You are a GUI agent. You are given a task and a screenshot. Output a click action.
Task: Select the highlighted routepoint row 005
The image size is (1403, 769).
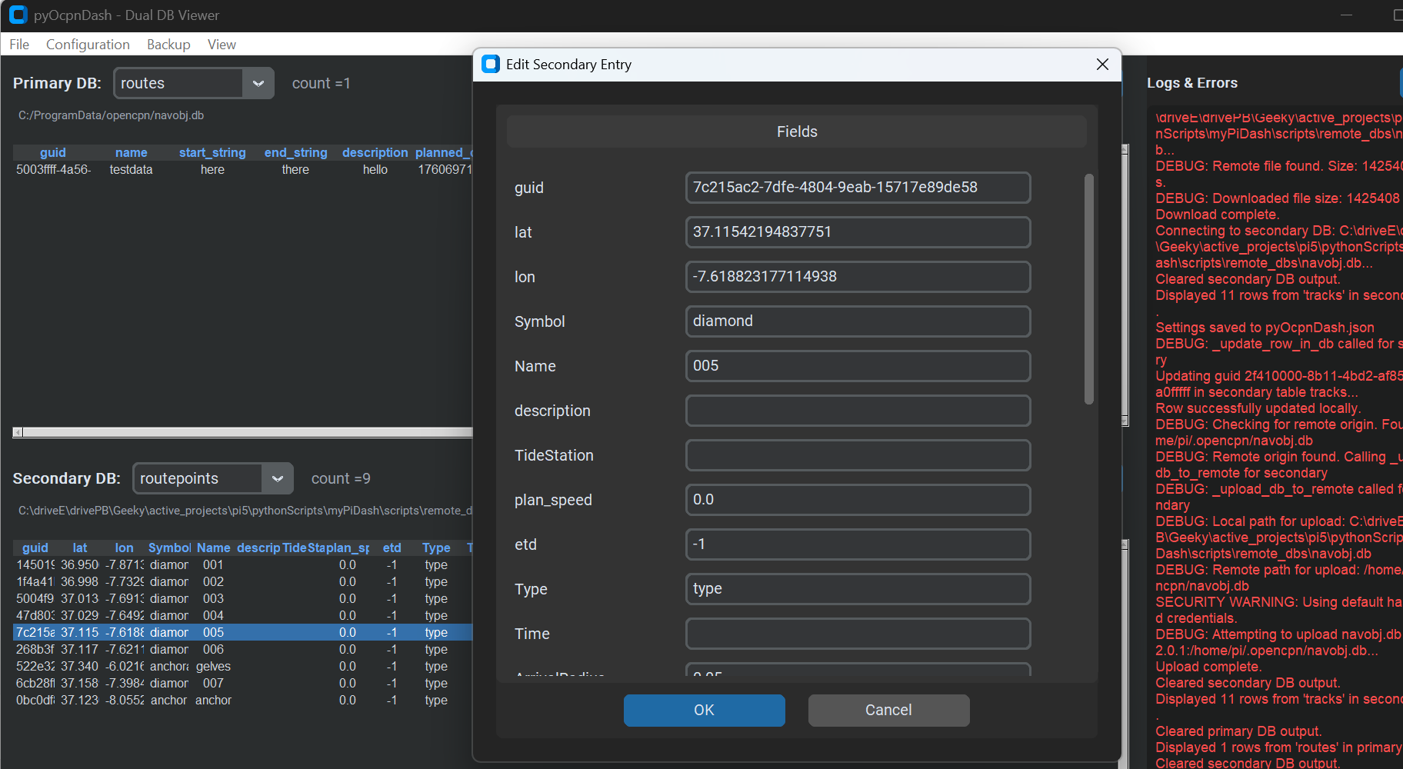point(243,632)
